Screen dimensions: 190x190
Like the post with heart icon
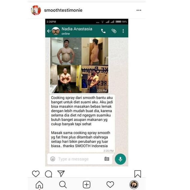tap(36, 174)
